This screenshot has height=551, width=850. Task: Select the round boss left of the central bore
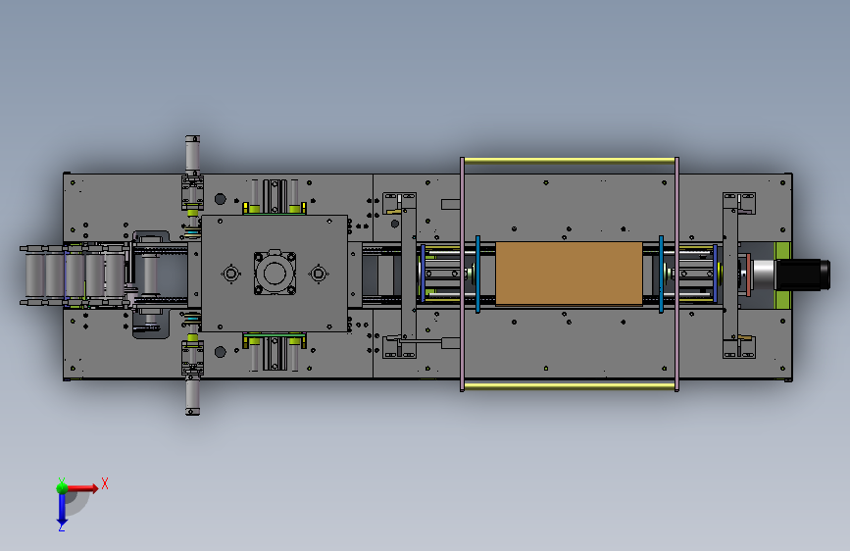[231, 274]
